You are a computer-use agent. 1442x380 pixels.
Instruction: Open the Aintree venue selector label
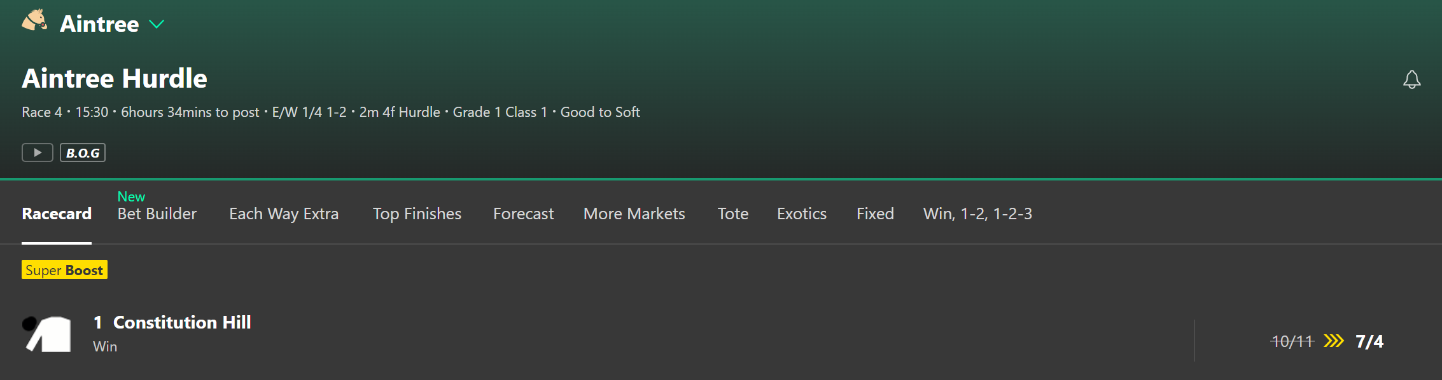[x=99, y=24]
